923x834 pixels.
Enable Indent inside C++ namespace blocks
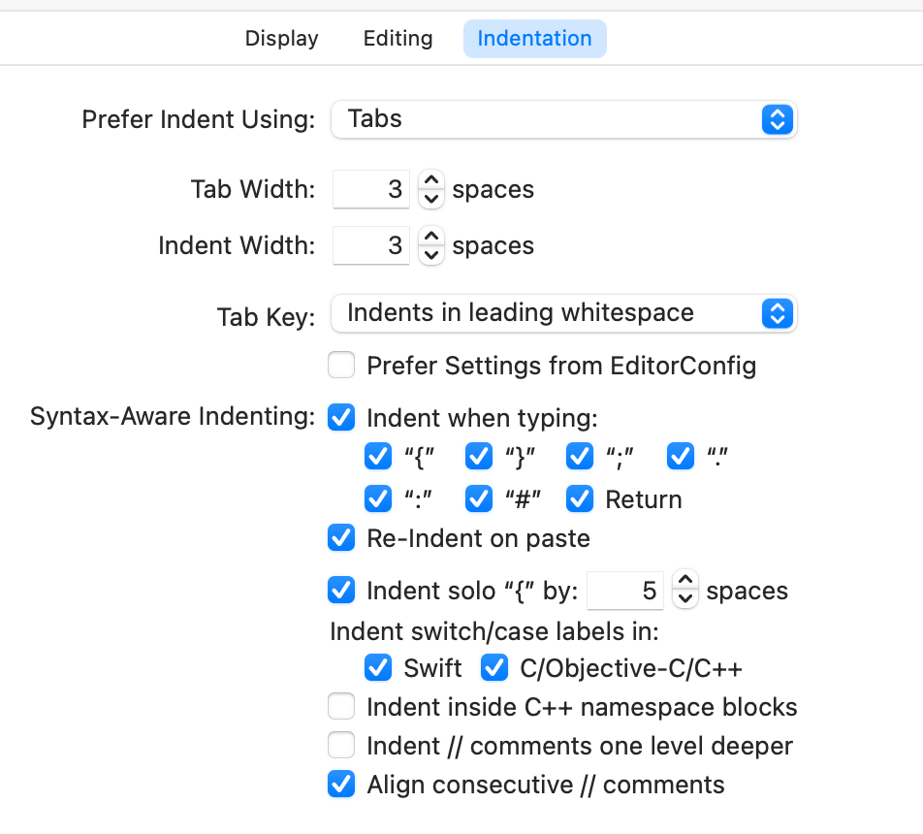pyautogui.click(x=341, y=707)
